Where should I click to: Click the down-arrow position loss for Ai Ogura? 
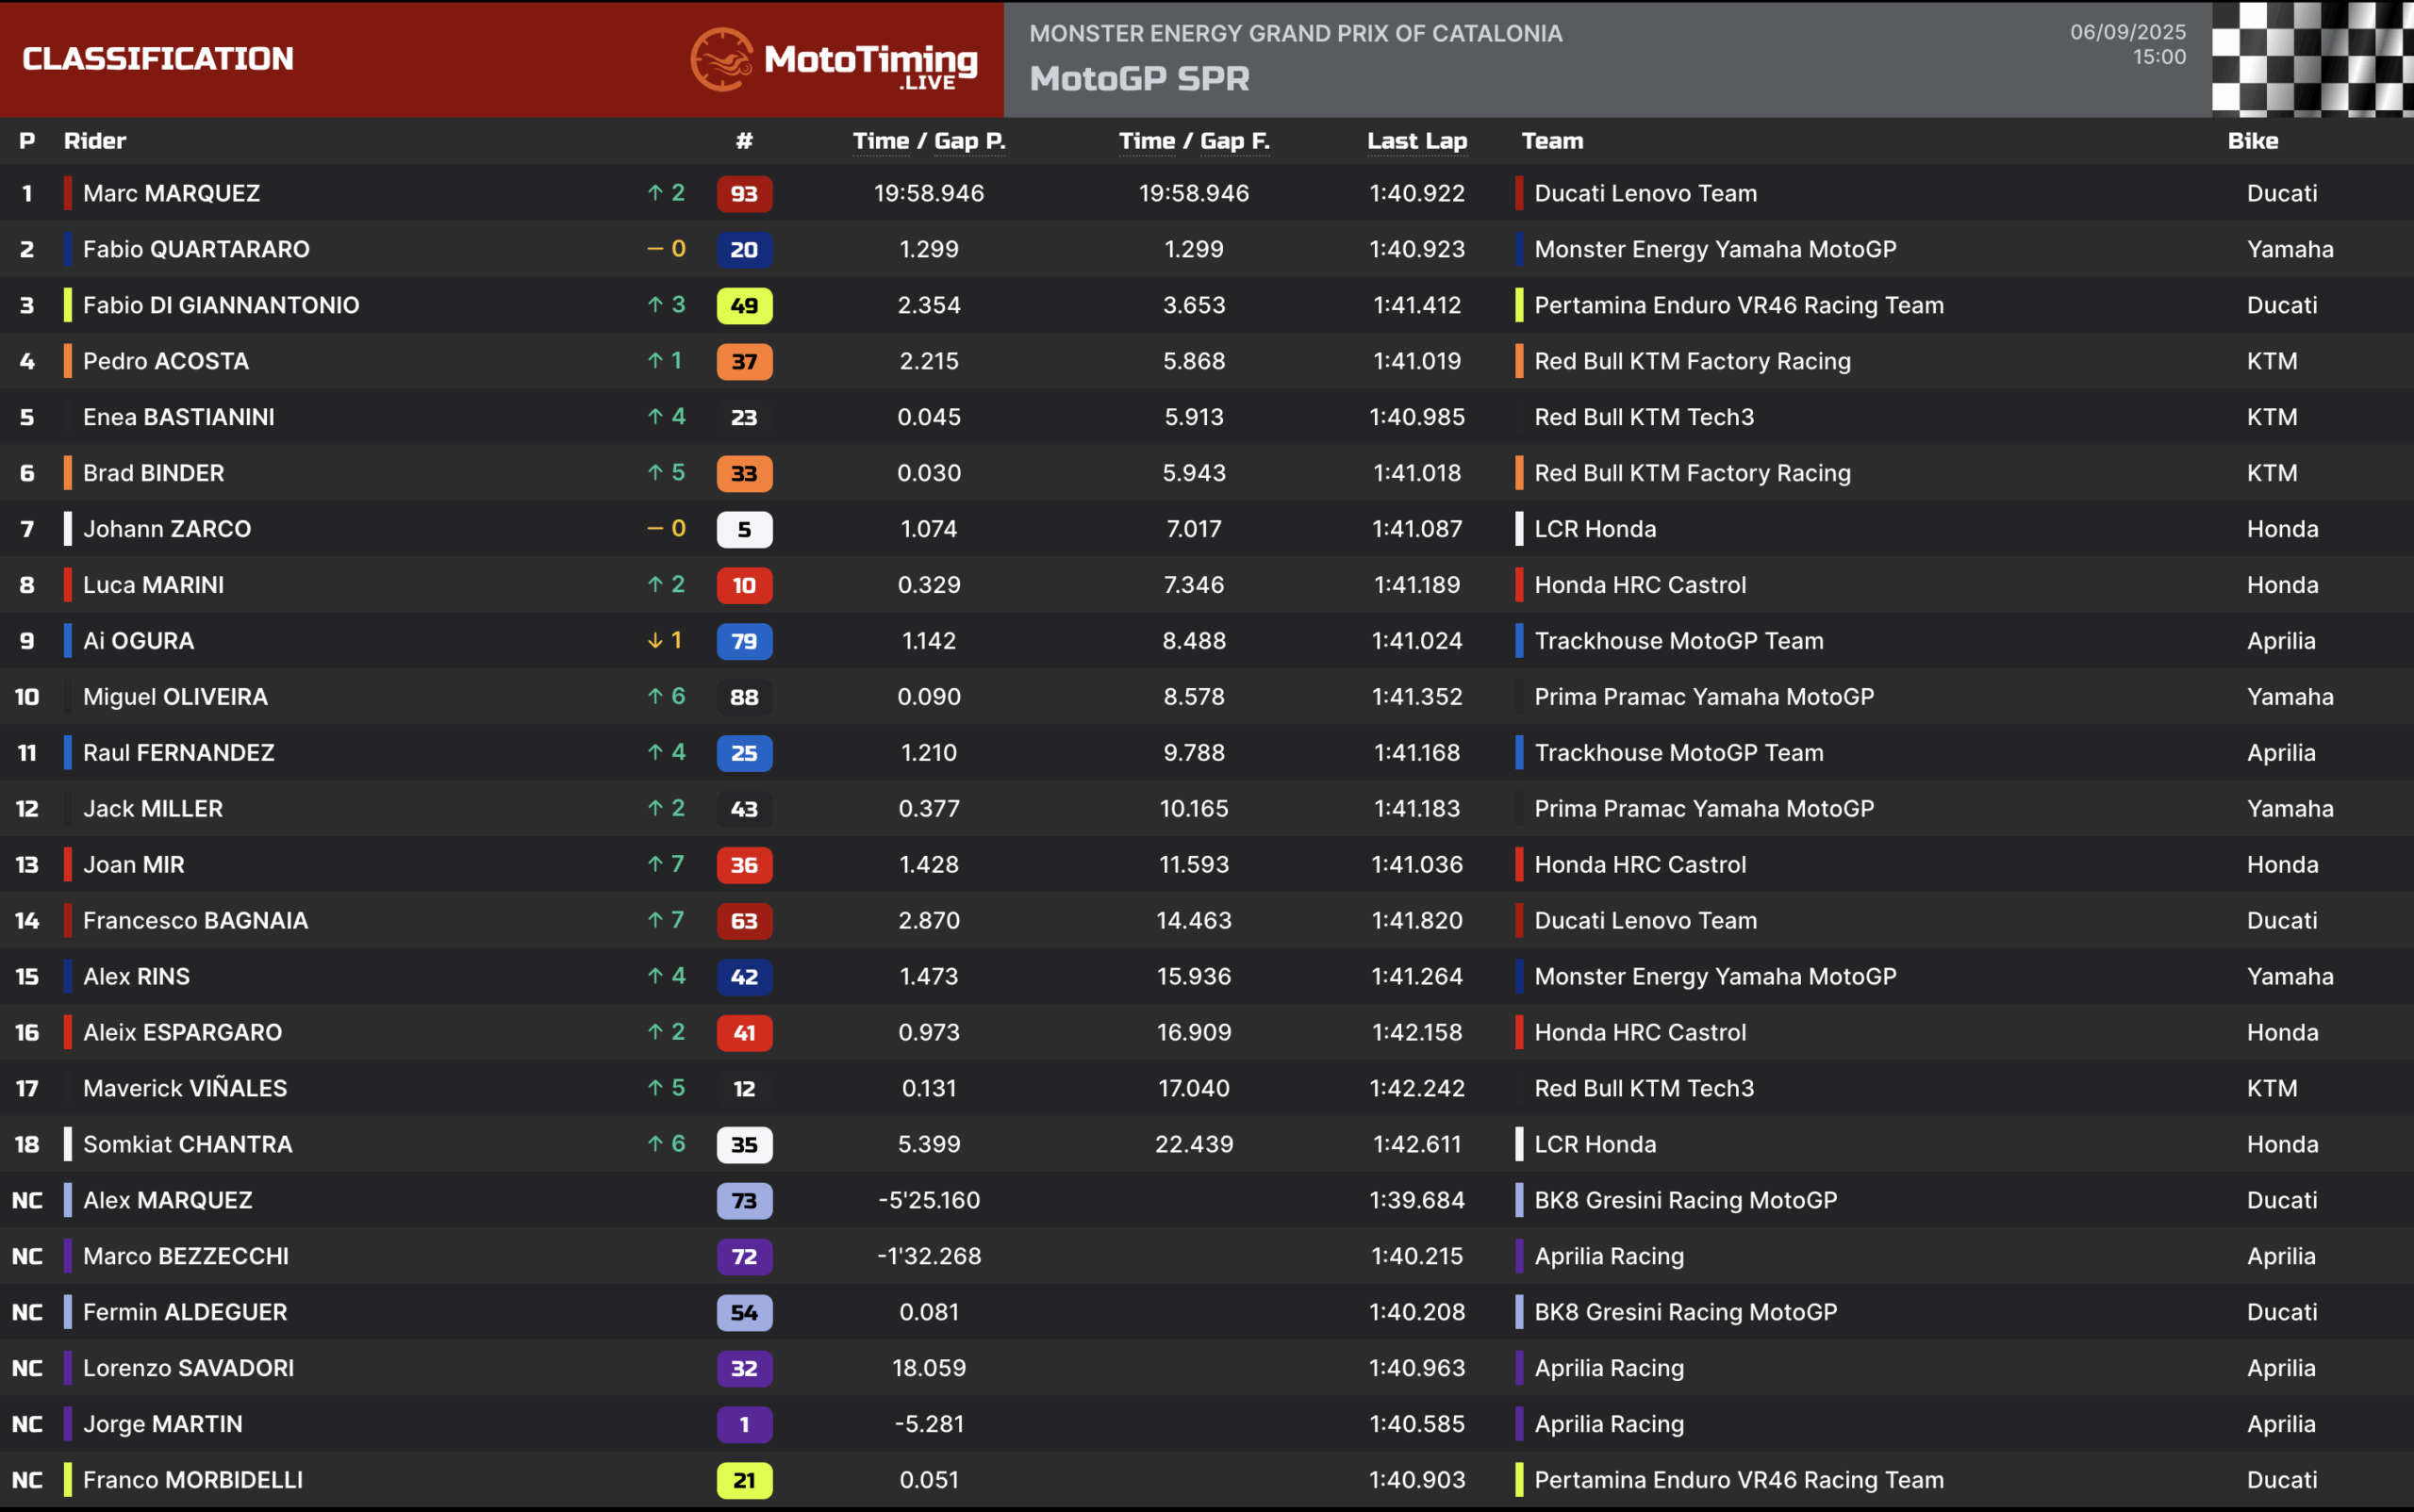click(666, 641)
